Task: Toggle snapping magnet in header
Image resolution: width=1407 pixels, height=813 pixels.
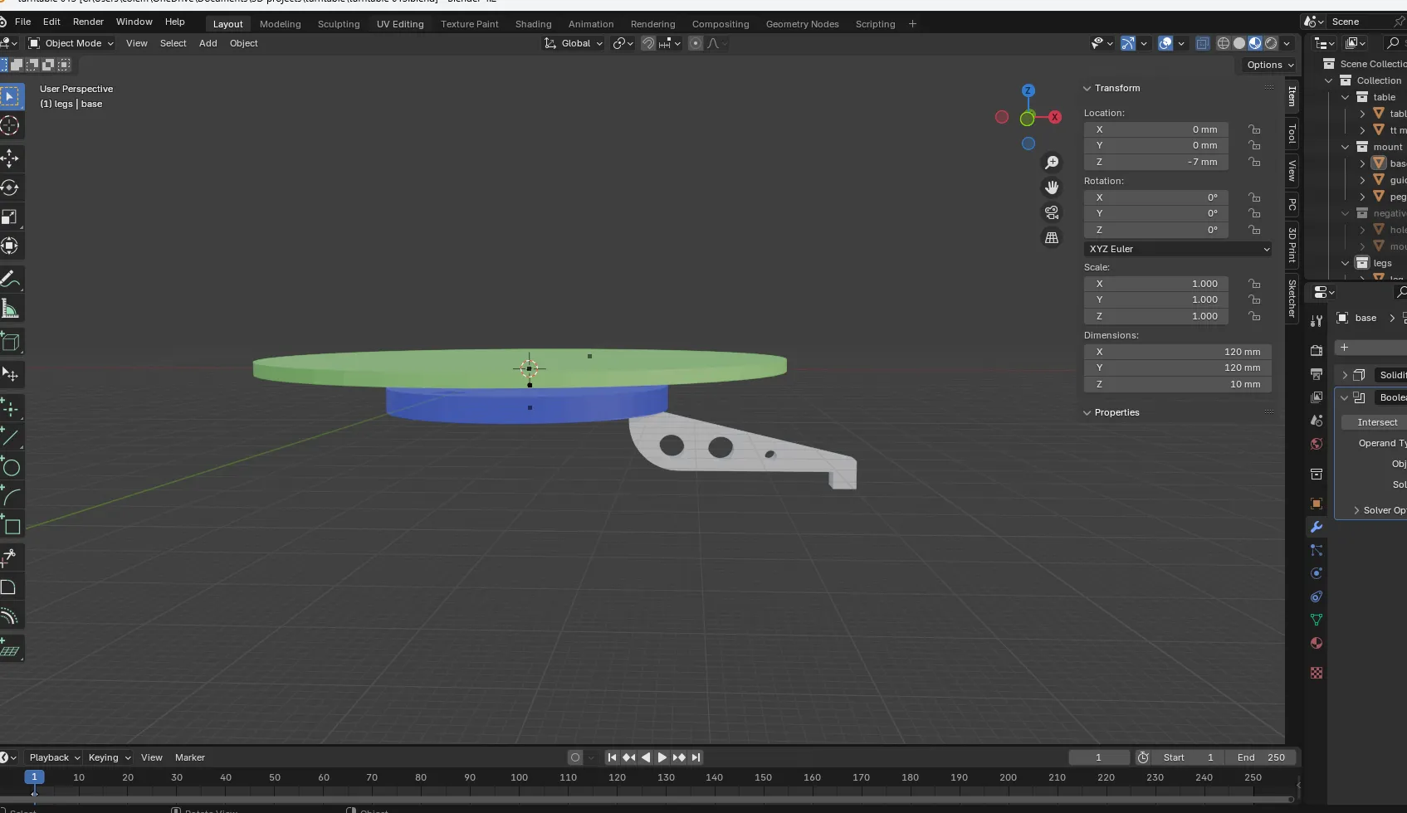Action: [648, 44]
